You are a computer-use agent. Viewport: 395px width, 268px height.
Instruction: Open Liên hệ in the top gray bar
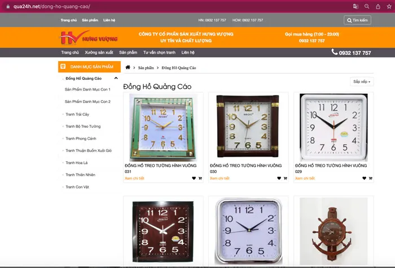click(x=109, y=20)
